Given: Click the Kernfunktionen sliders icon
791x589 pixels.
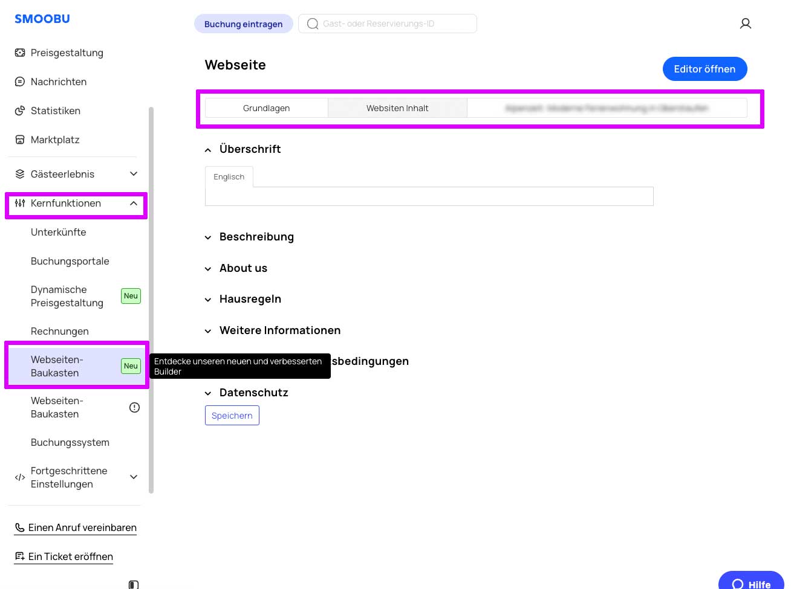Looking at the screenshot, I should (19, 203).
